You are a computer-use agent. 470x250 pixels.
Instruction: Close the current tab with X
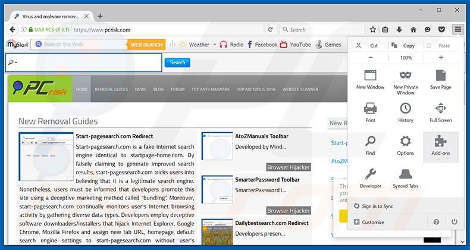(x=86, y=17)
